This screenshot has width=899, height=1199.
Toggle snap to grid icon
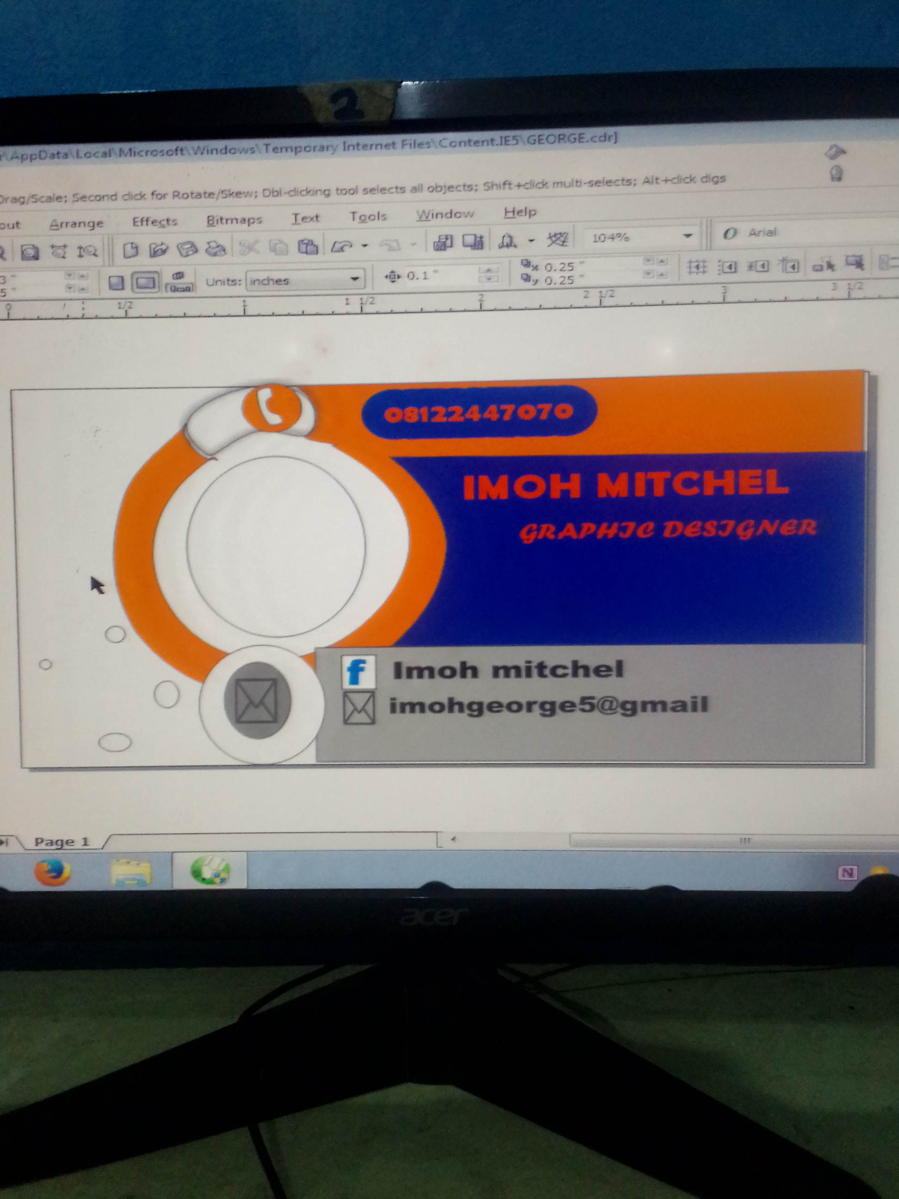point(697,266)
